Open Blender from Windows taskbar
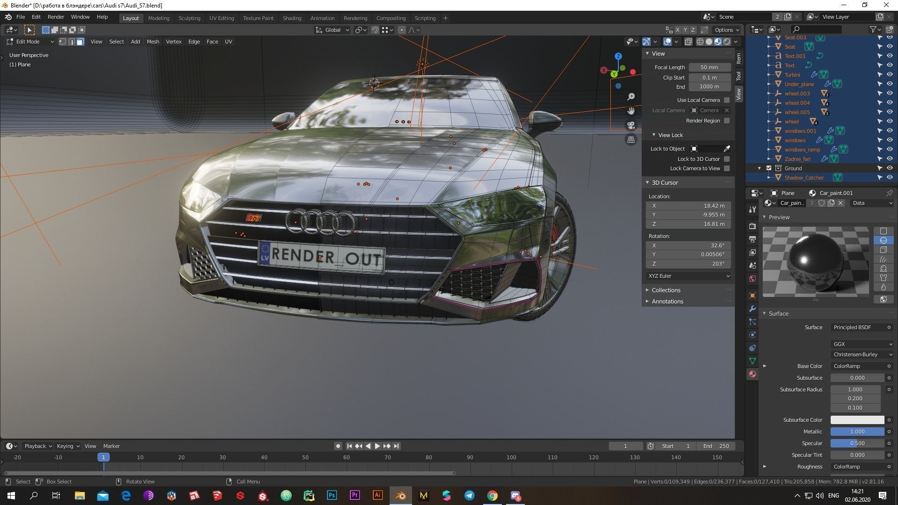Viewport: 898px width, 505px height. [401, 496]
